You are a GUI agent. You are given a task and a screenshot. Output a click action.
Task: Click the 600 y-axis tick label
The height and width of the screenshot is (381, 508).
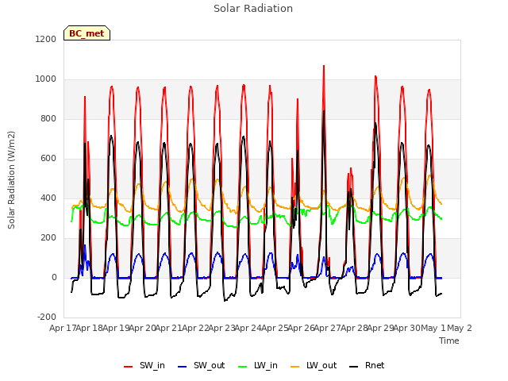[x=48, y=159]
